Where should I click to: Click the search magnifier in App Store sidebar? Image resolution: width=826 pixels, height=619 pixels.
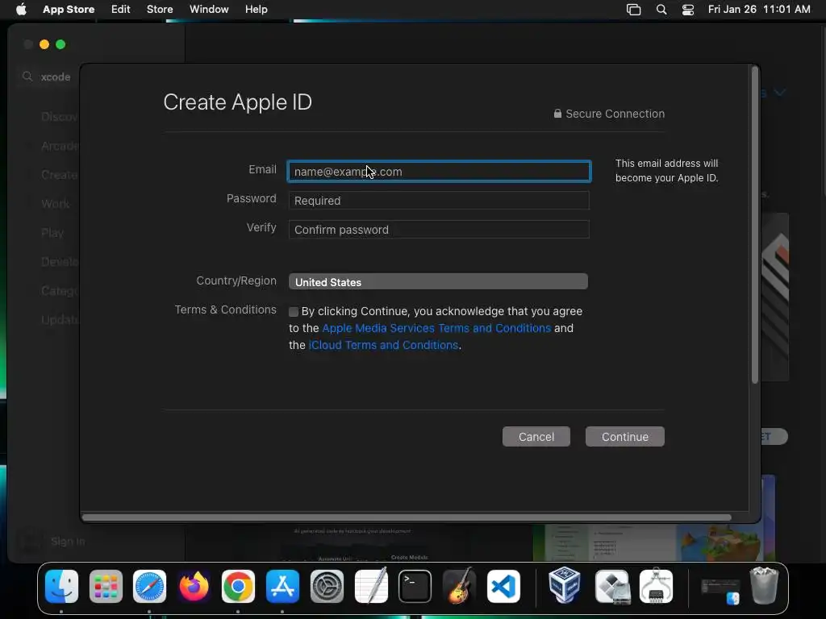[x=27, y=77]
